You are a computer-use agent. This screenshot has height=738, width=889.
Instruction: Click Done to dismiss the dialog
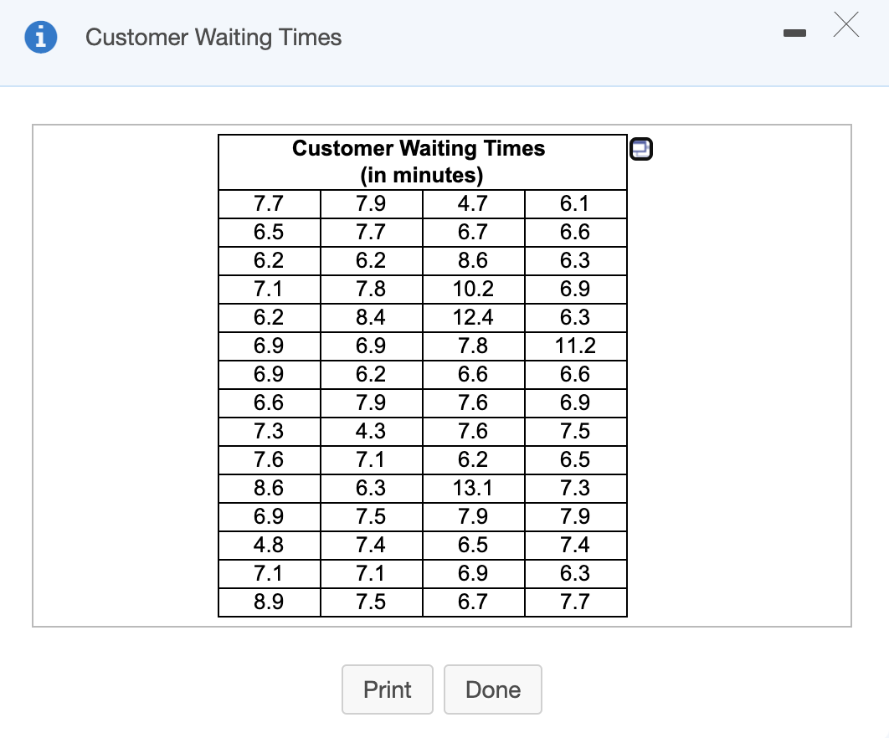point(493,689)
